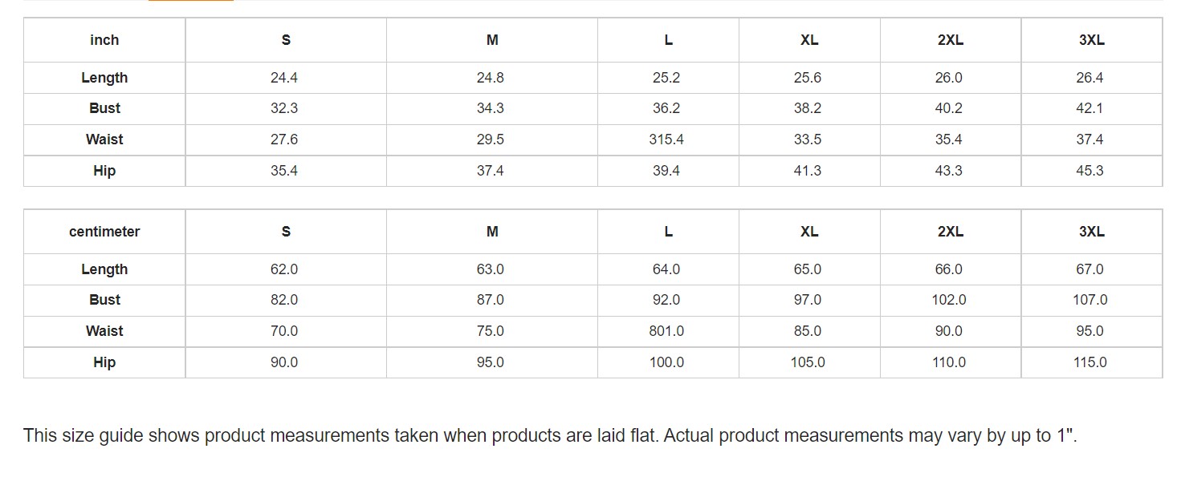Click the 38.2 bust value for XL
The height and width of the screenshot is (477, 1177).
pos(808,108)
